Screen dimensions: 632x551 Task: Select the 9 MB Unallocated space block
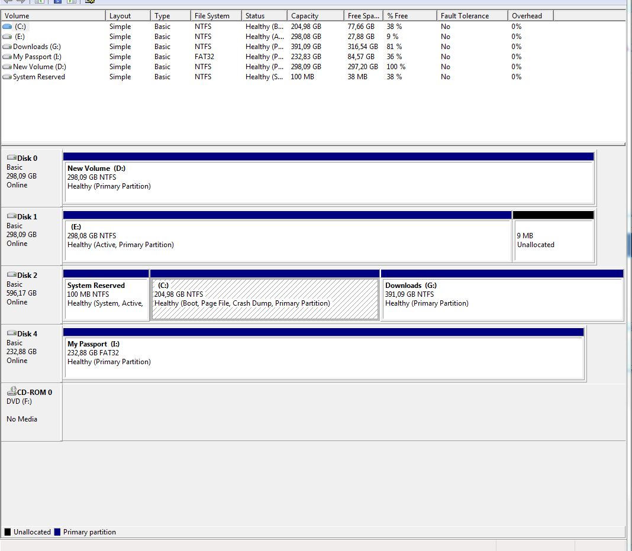tap(553, 240)
